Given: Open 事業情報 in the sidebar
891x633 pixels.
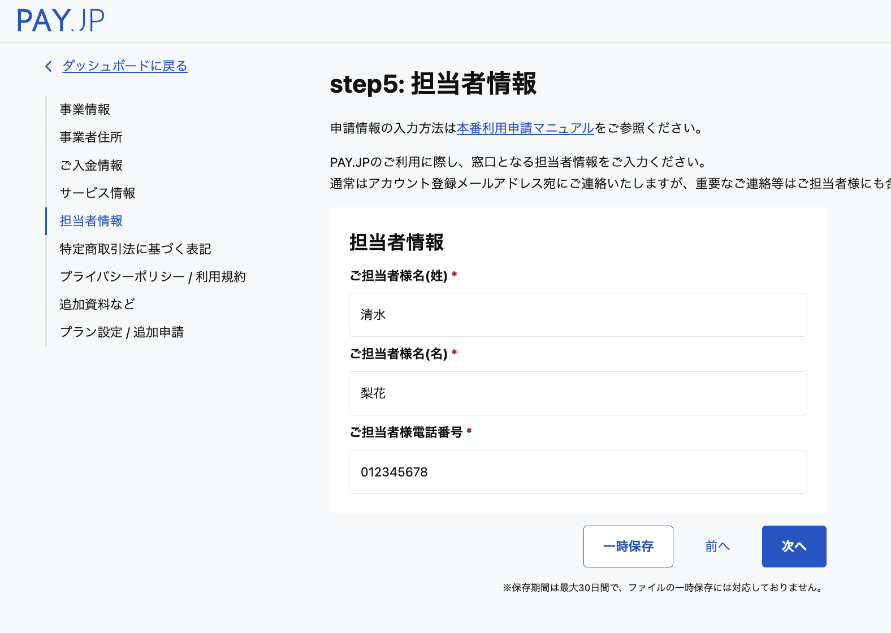Looking at the screenshot, I should [85, 109].
